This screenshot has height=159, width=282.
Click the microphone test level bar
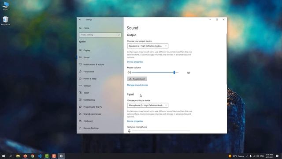[x=161, y=131]
